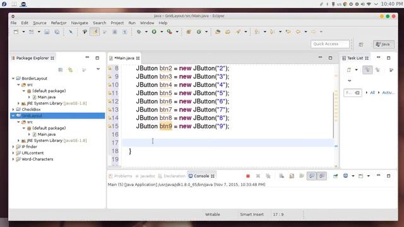Screen dimensions: 404x227
Task: Expand the URLcontent project
Action: [13, 153]
